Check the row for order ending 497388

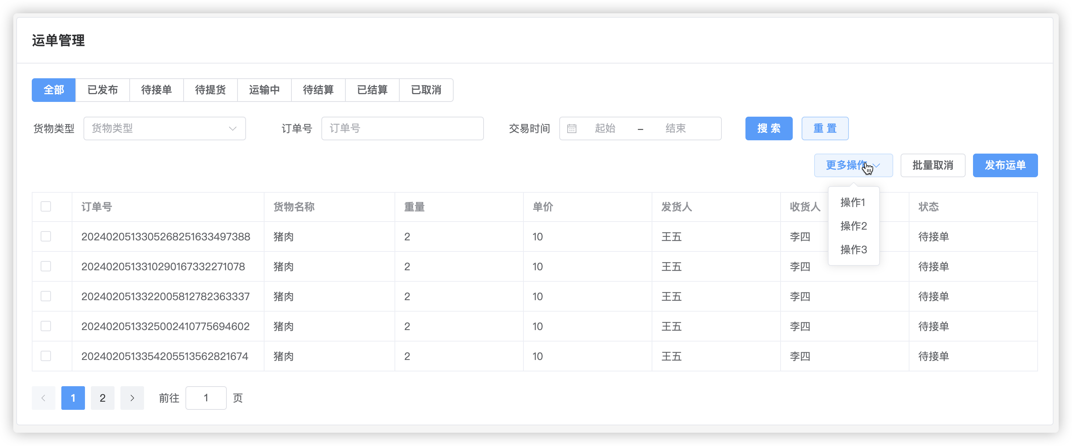(x=46, y=237)
